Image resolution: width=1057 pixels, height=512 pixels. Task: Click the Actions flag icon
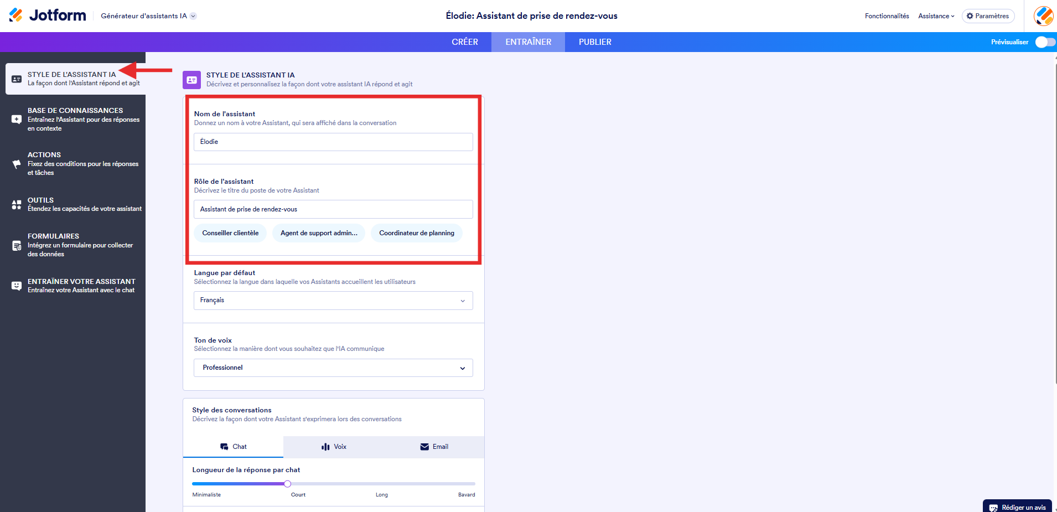coord(17,164)
